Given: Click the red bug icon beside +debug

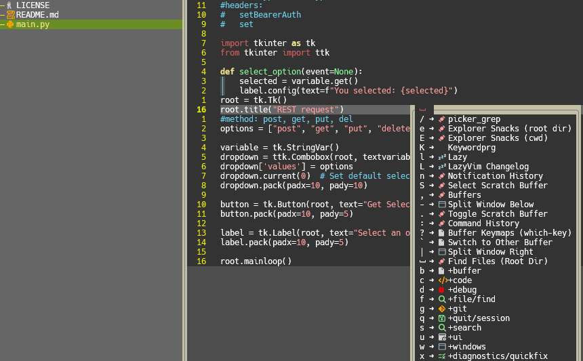Looking at the screenshot, I should (441, 290).
